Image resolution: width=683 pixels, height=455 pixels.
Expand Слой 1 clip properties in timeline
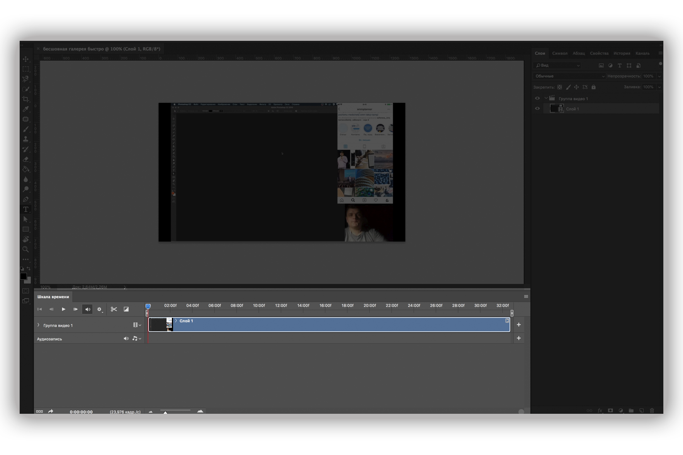(176, 321)
